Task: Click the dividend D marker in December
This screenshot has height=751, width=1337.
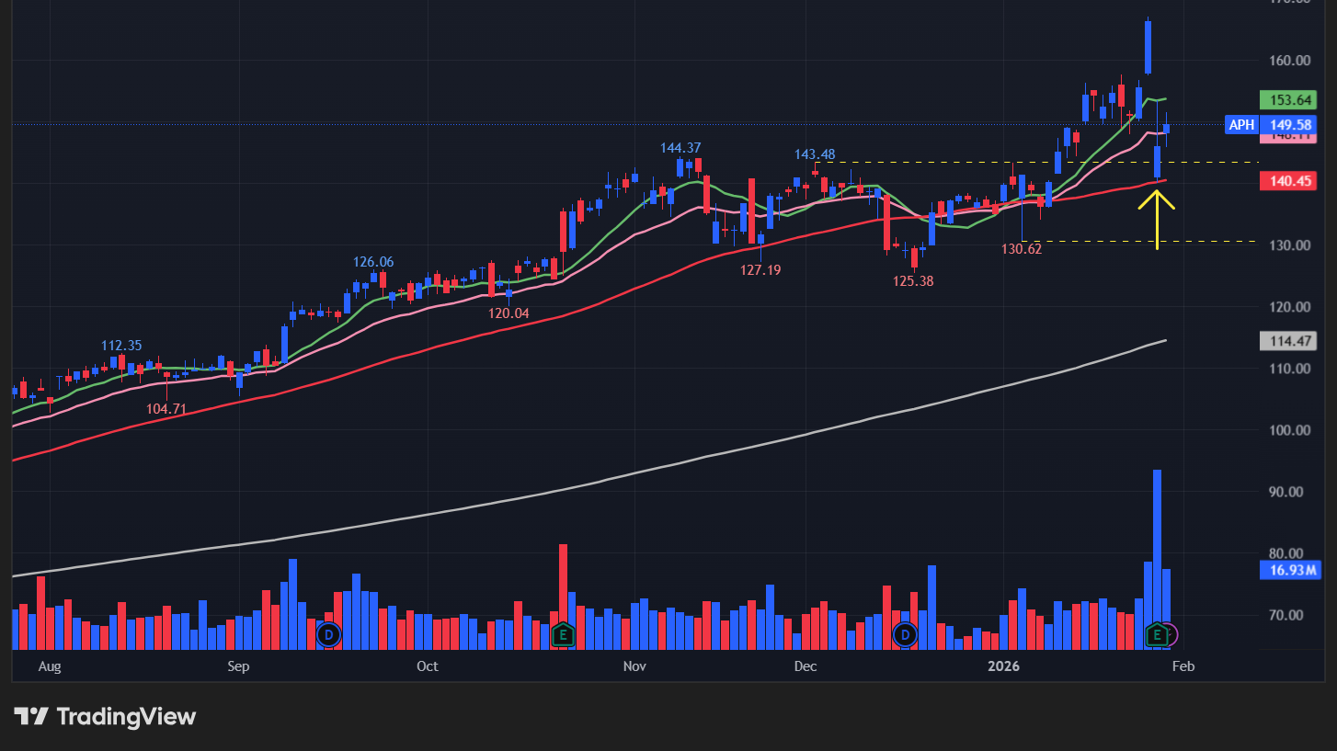Action: (906, 634)
